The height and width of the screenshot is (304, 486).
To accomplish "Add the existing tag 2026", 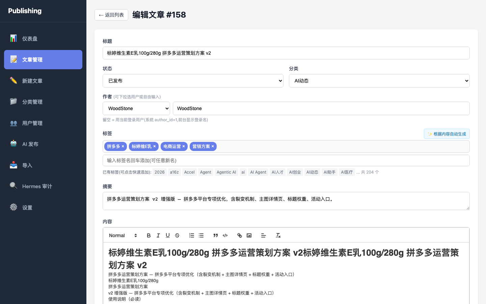I will (x=160, y=172).
